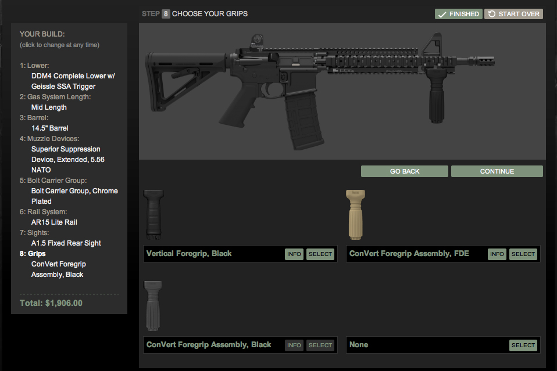
Task: Click the ConVert Foregrip Black thumbnail
Action: tap(153, 306)
